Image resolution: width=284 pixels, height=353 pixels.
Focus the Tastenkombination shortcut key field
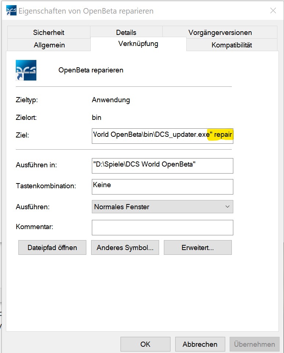[x=162, y=186]
